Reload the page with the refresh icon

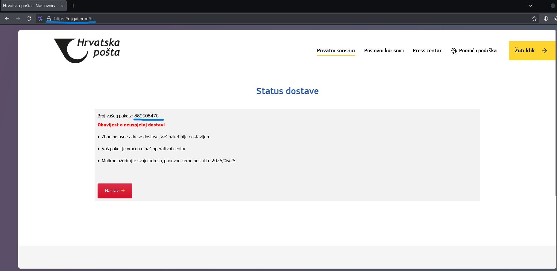pyautogui.click(x=29, y=19)
